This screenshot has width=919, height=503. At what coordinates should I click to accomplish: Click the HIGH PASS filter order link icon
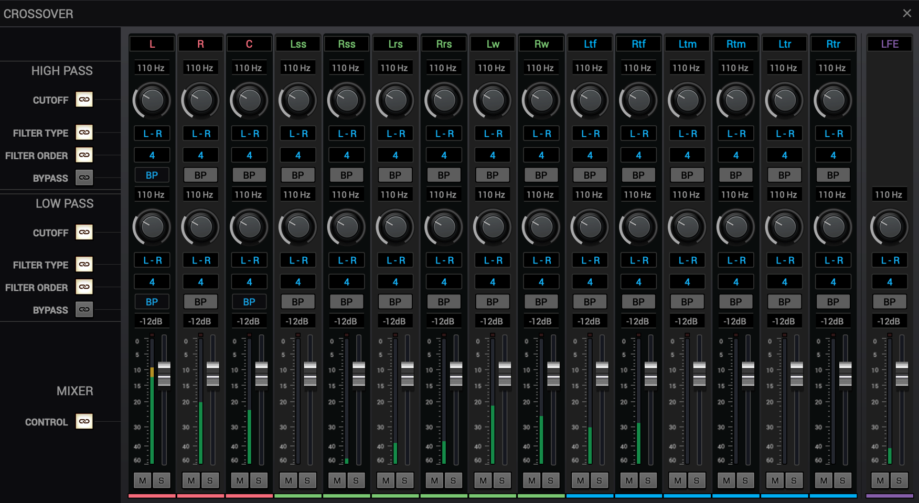84,155
